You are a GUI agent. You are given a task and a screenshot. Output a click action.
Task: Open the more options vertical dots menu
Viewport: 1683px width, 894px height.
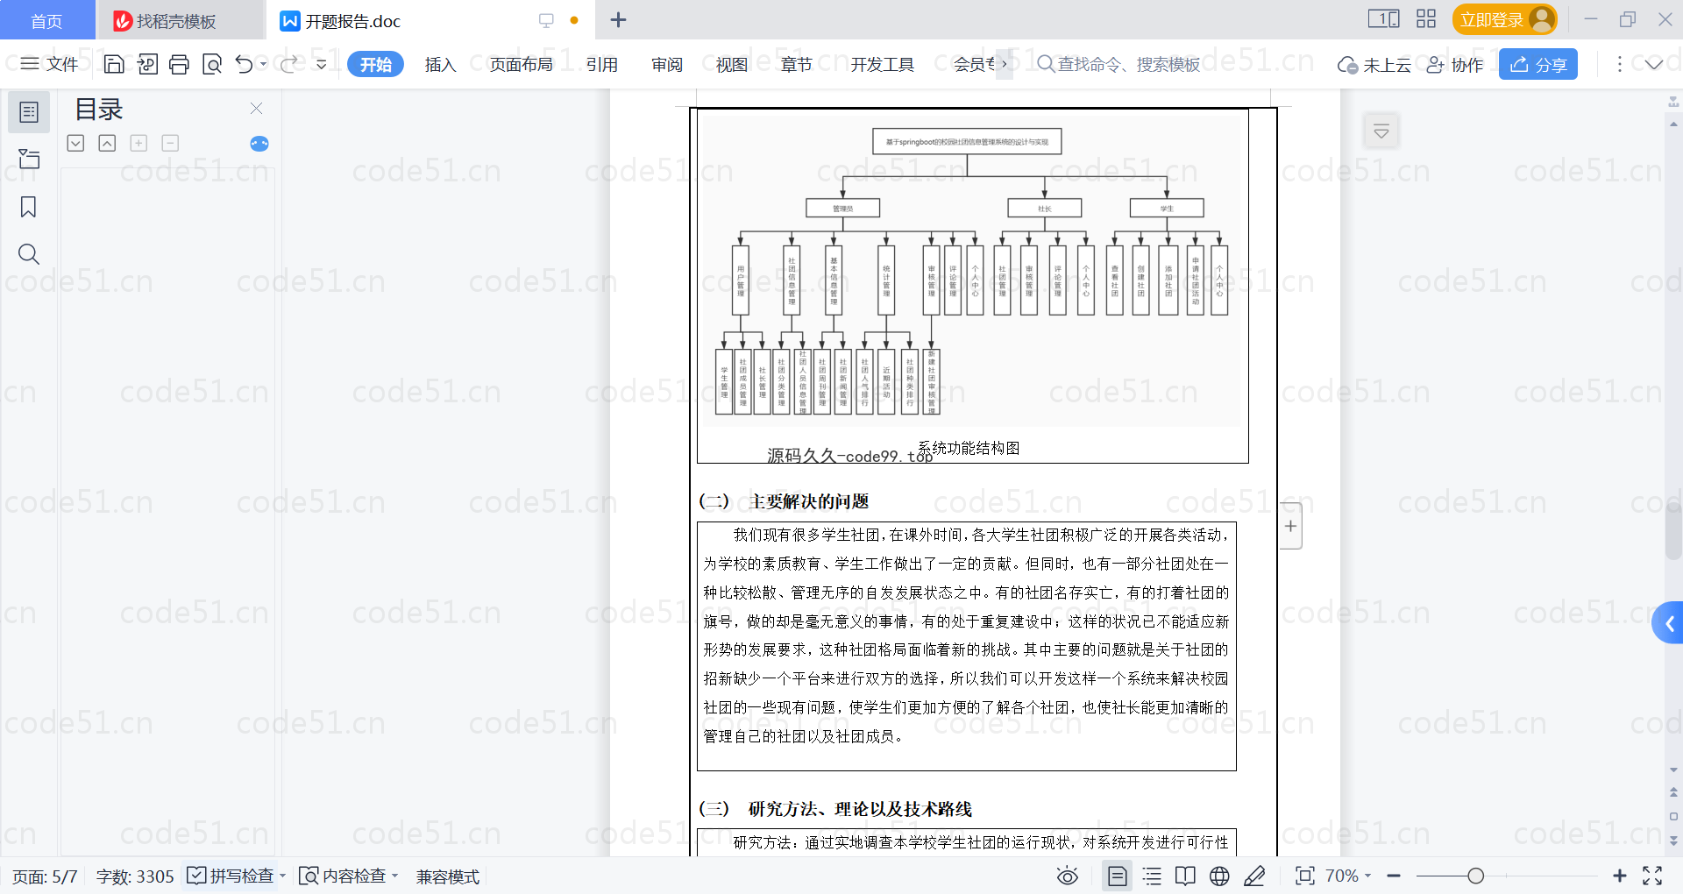[x=1620, y=64]
